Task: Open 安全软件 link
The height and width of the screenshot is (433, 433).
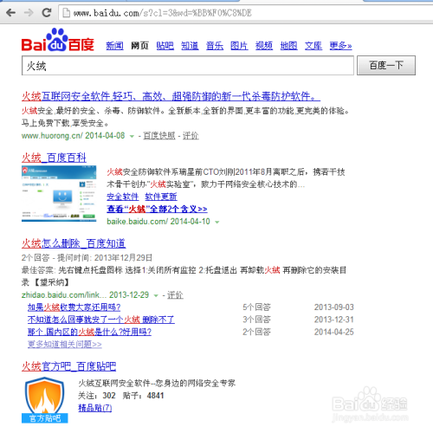Action: [123, 197]
